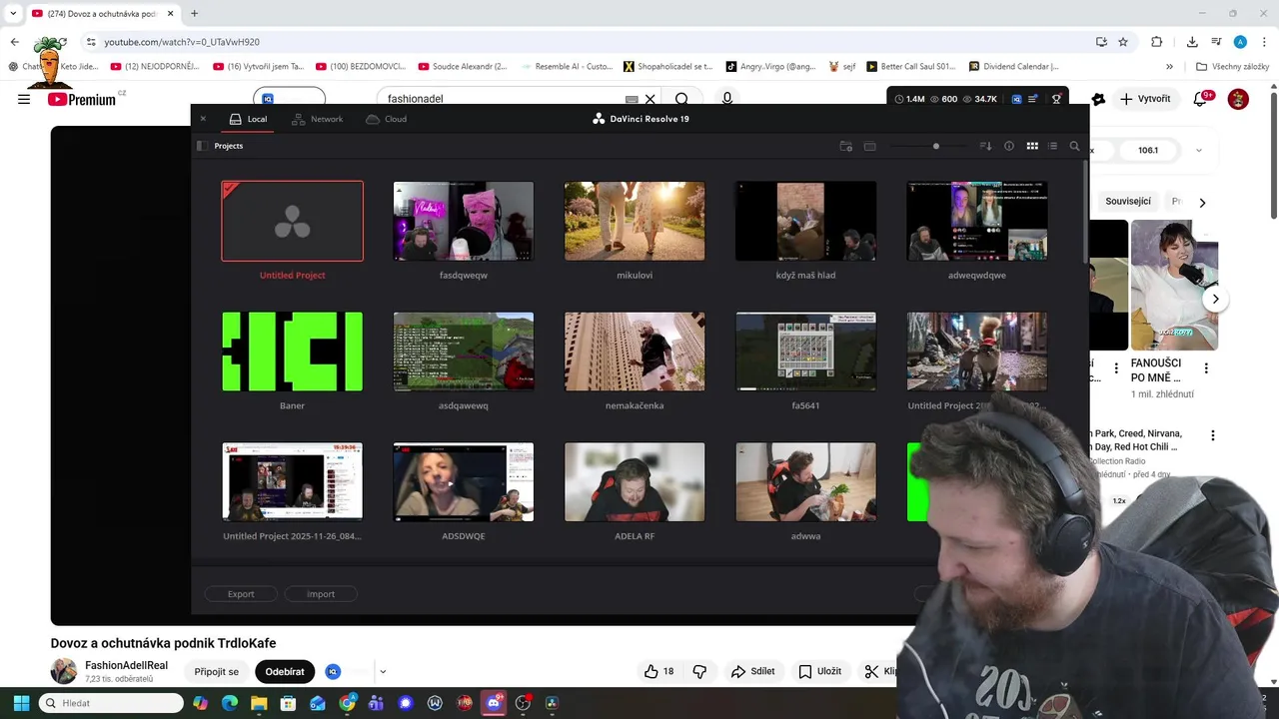Open the Windows Start menu
This screenshot has width=1279, height=719.
click(21, 703)
